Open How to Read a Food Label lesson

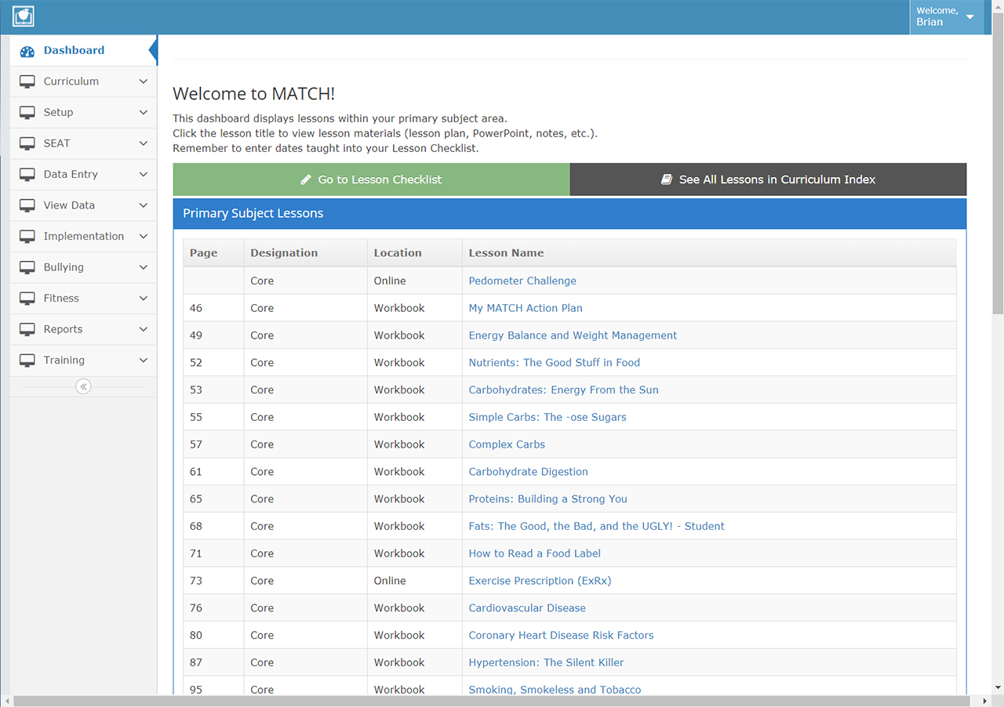(x=534, y=553)
